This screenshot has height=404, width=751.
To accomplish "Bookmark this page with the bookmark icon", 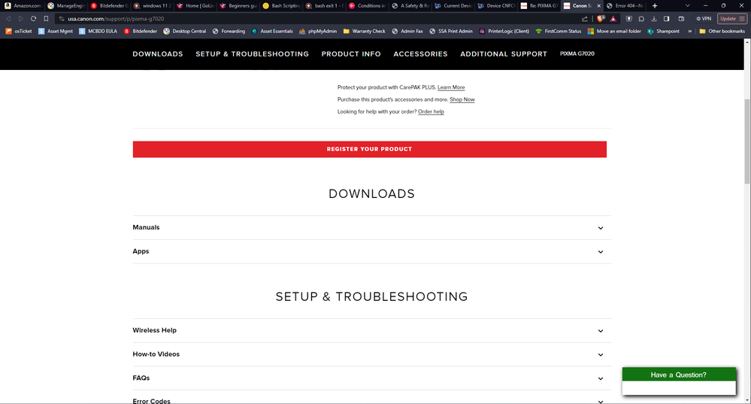I will tap(46, 19).
